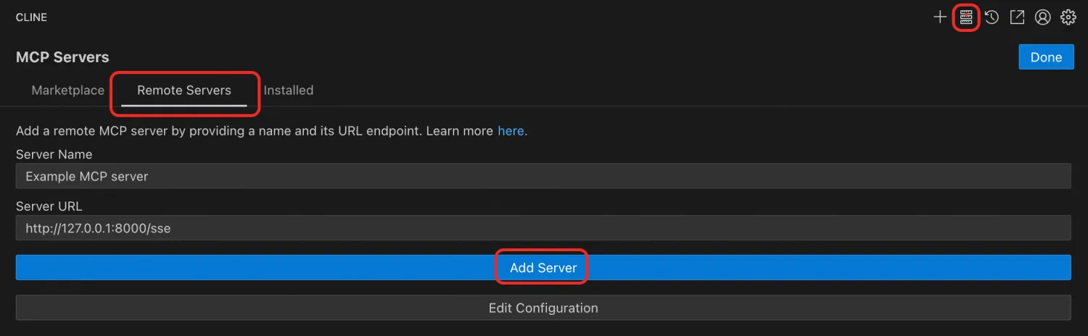Follow the "here." learn more link

point(512,131)
